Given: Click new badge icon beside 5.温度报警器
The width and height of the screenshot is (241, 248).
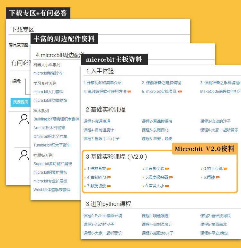Looking at the screenshot, I should tap(171, 177).
